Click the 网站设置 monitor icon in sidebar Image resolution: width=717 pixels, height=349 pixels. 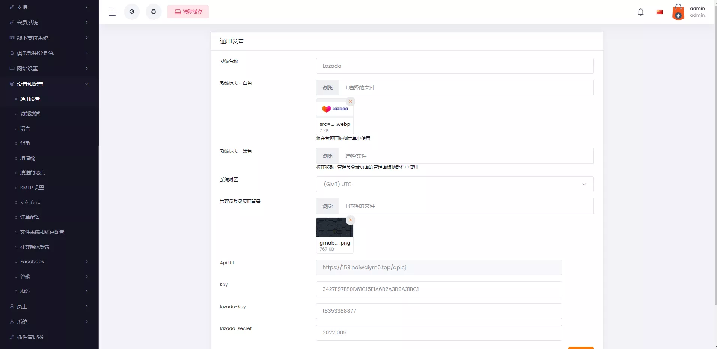tap(12, 69)
